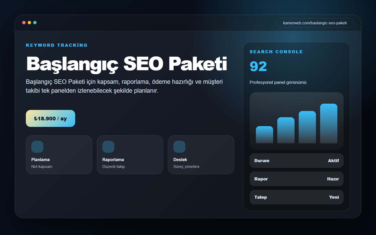The image size is (376, 235).
Task: Click the 'Aktif' status value
Action: pyautogui.click(x=333, y=161)
